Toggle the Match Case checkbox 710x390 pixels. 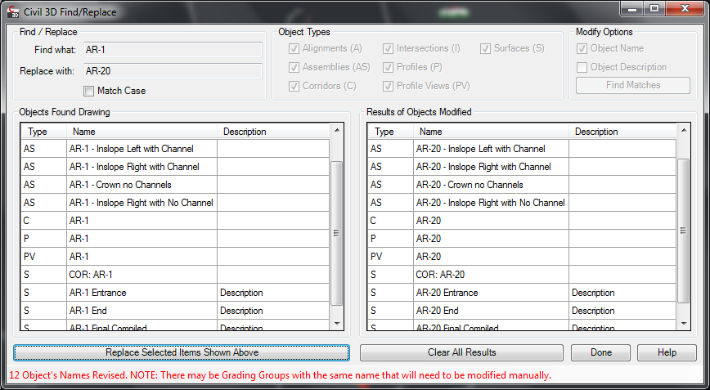(88, 92)
